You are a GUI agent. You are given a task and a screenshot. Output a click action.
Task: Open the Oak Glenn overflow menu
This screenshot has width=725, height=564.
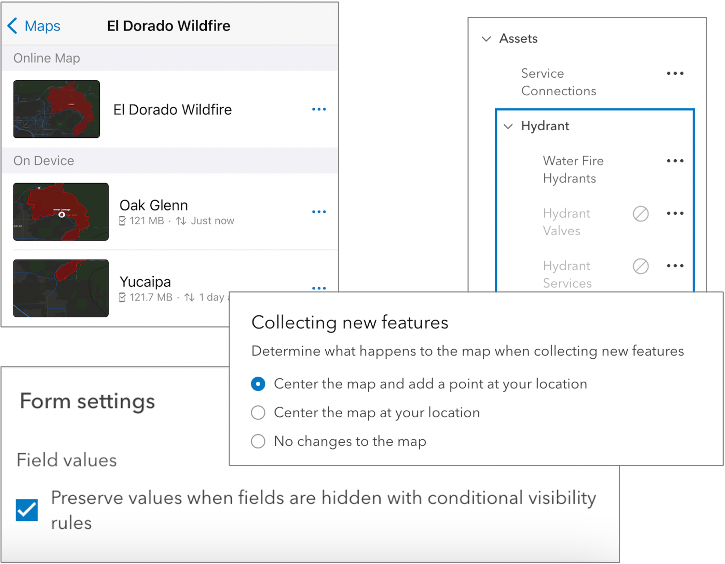(x=319, y=212)
